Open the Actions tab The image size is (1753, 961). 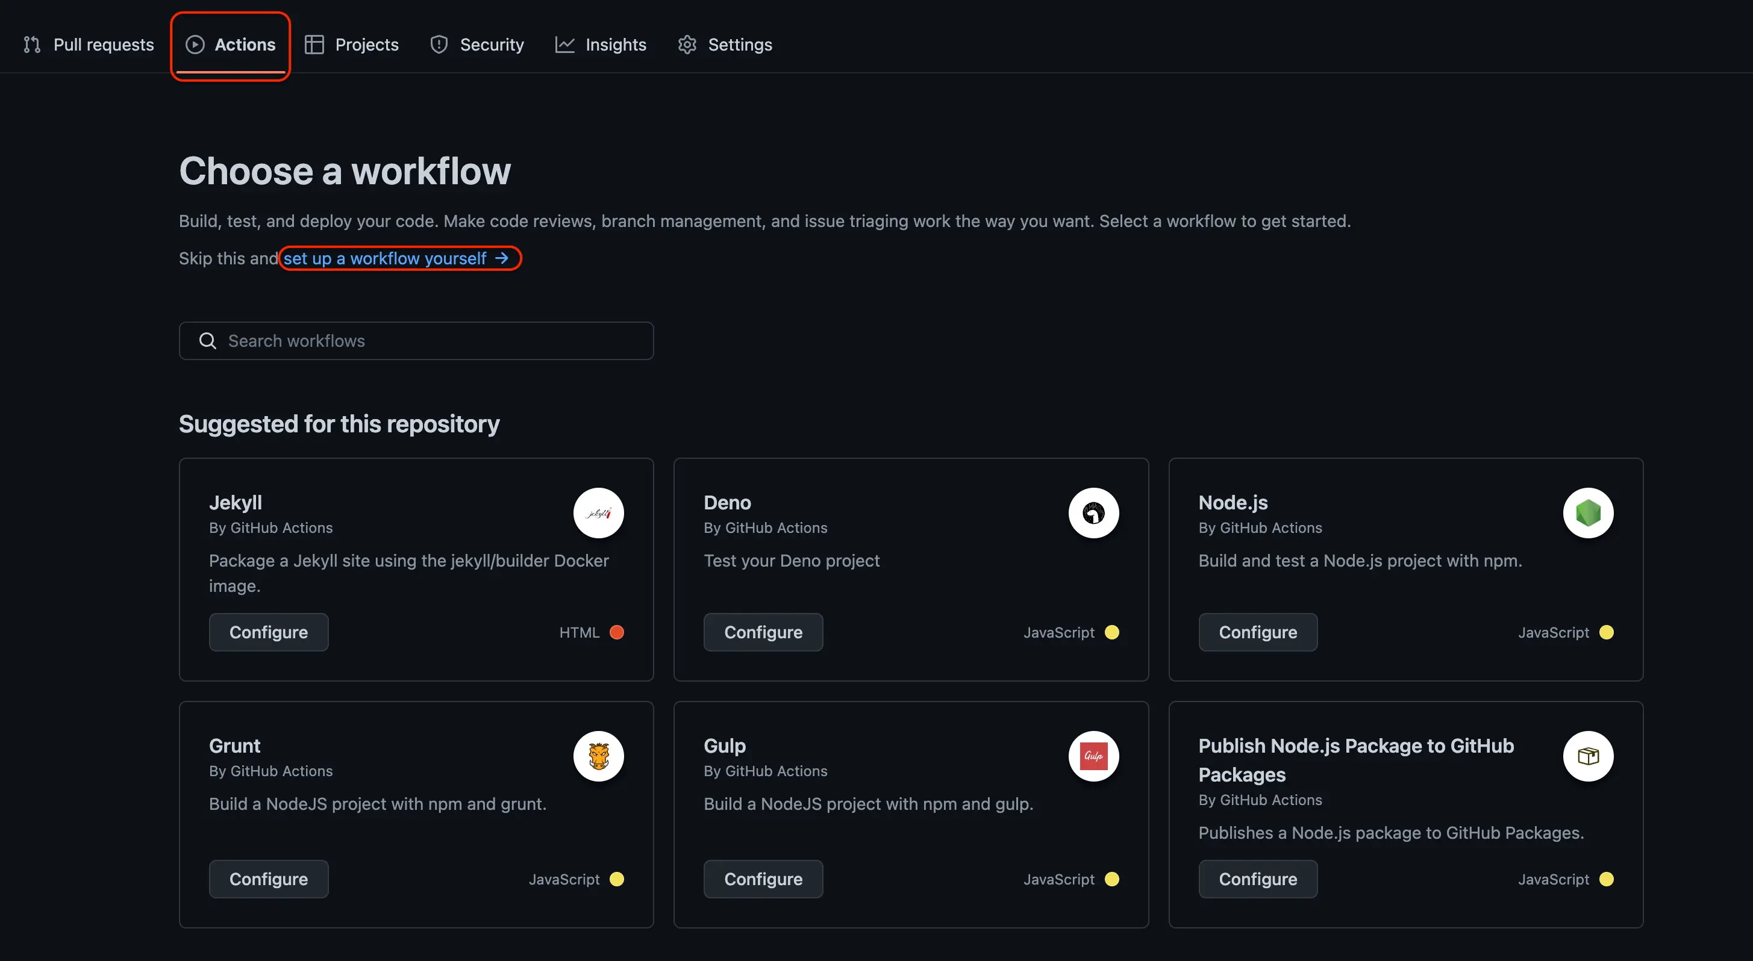pyautogui.click(x=231, y=45)
